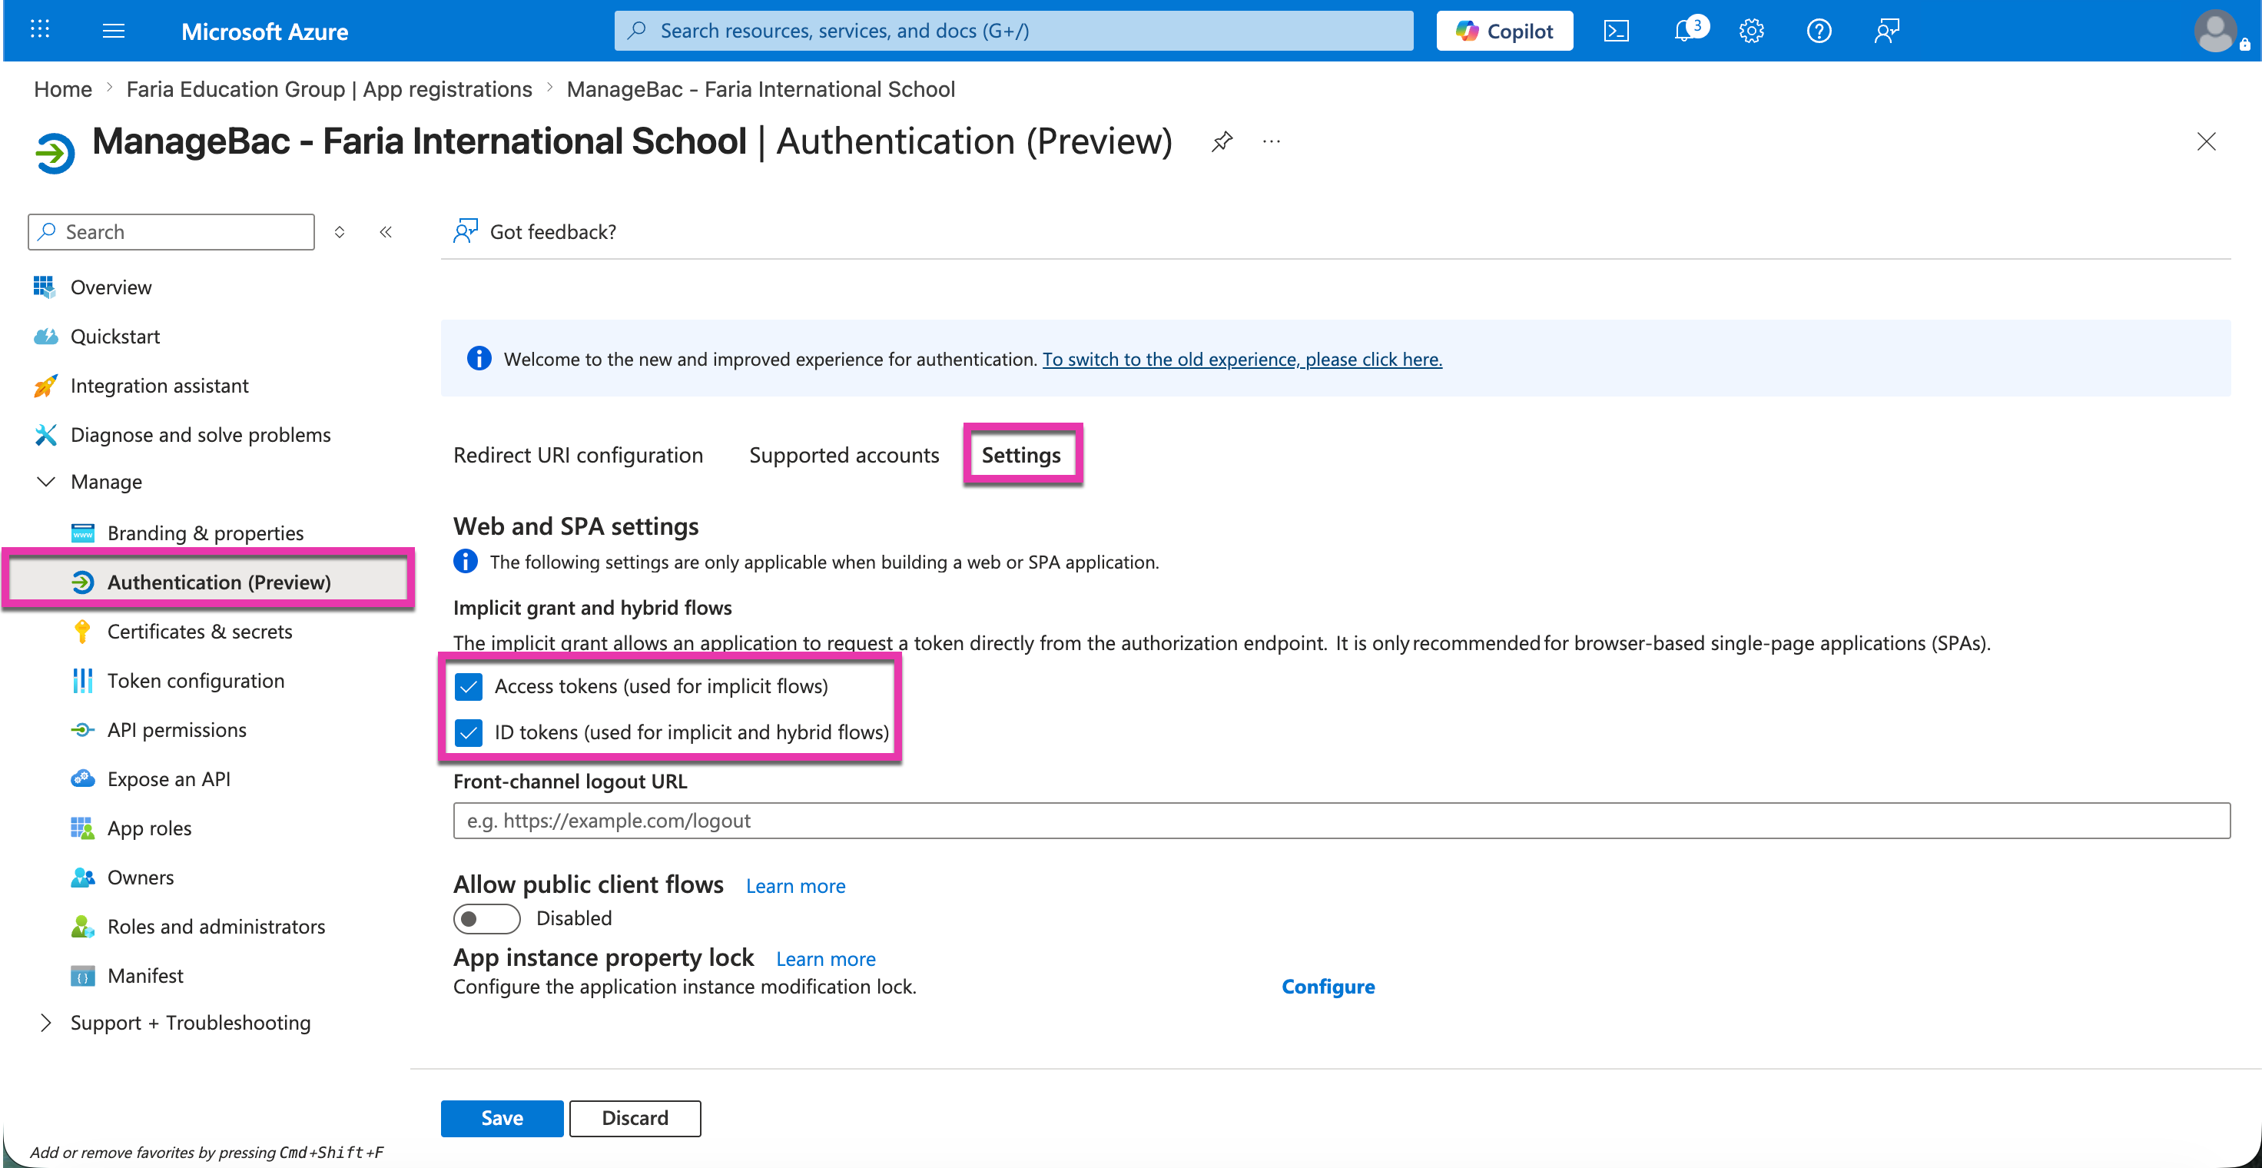Click the Roles and administrators icon

click(82, 927)
